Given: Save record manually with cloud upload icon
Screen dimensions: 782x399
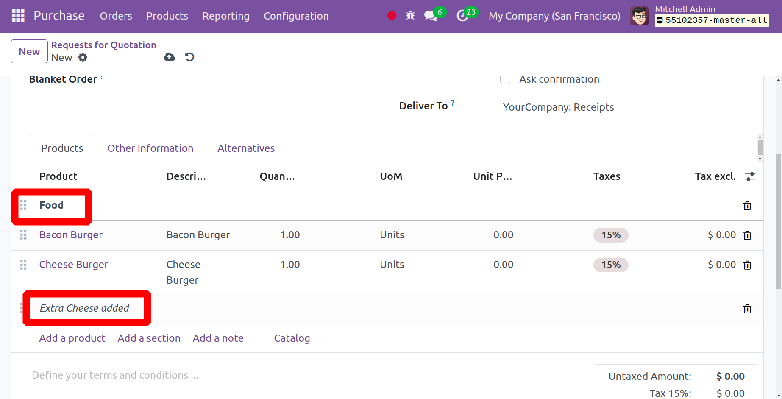Looking at the screenshot, I should pos(170,57).
